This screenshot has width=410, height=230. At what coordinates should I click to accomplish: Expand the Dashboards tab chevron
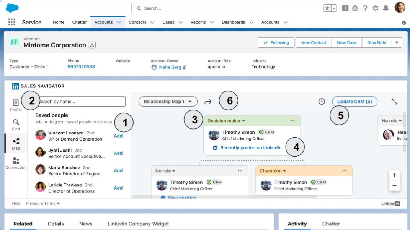[251, 23]
